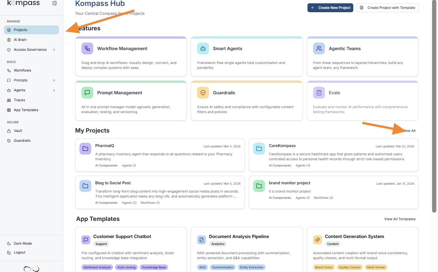Viewport: 438px width, 272px height.
Task: Click the Agentic Teams people icon
Action: point(319,48)
